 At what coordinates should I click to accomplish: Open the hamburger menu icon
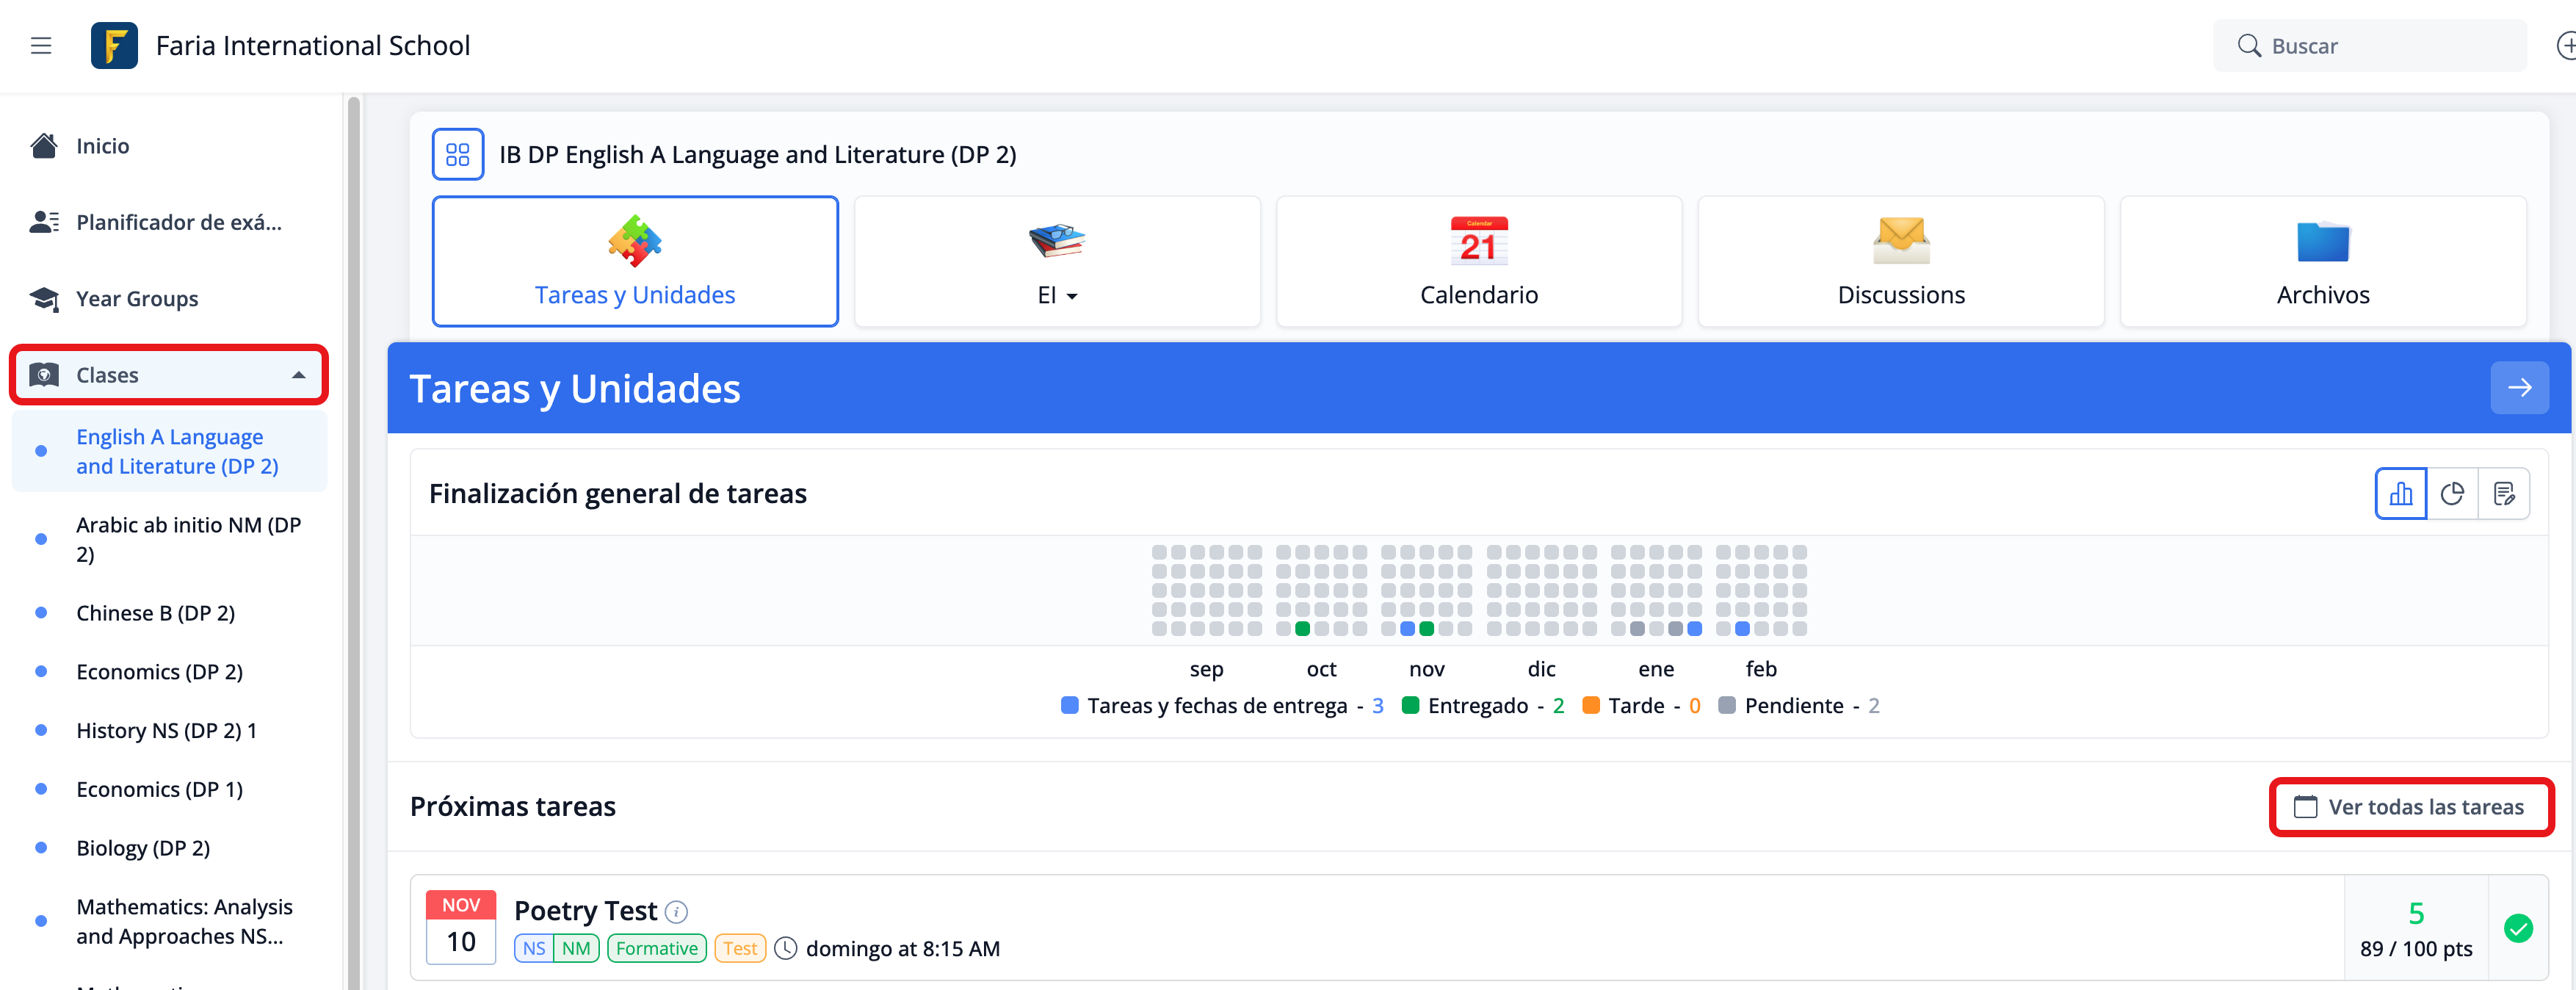41,46
